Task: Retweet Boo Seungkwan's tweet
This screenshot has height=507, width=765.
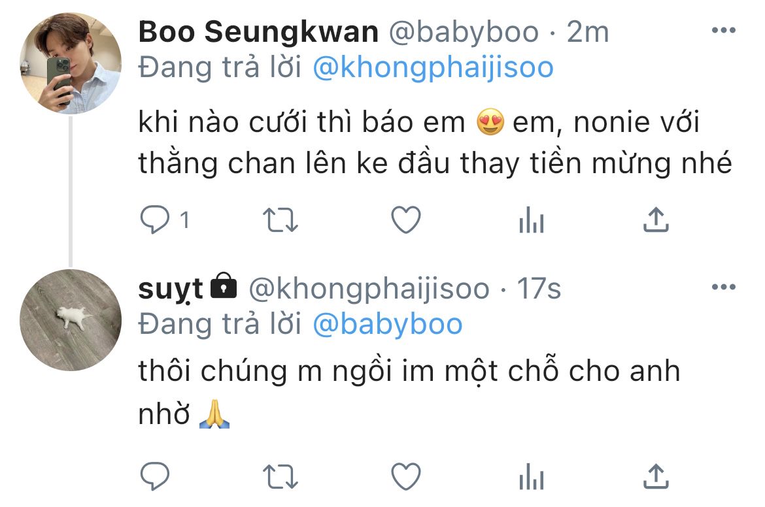Action: tap(280, 220)
